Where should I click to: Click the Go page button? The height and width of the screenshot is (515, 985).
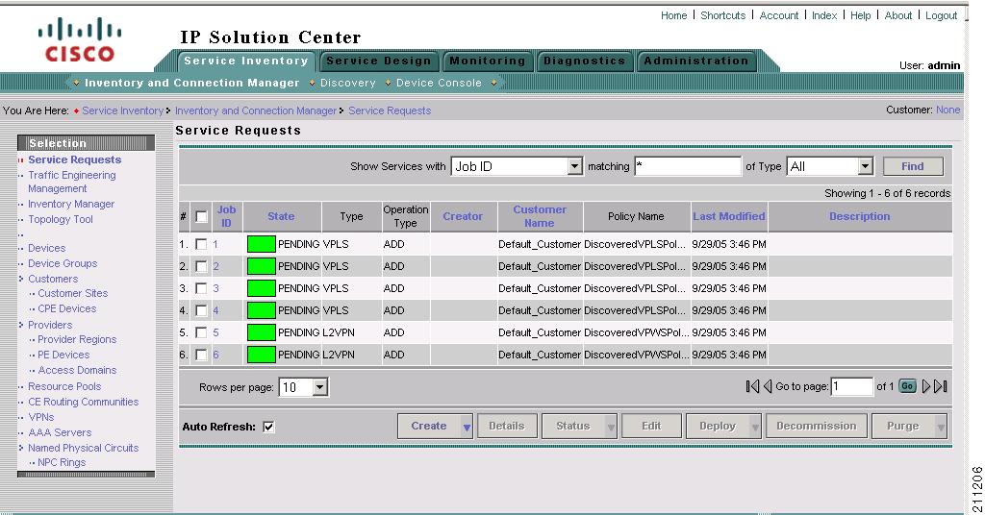(907, 386)
